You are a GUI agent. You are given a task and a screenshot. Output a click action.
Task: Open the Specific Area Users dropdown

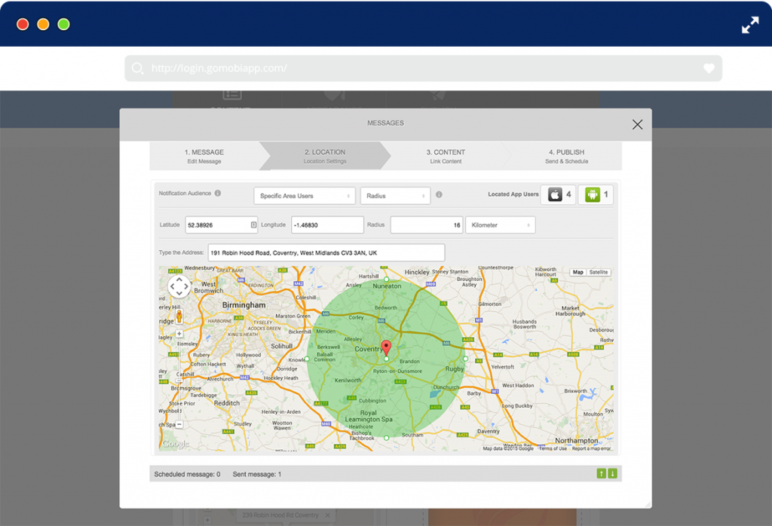pyautogui.click(x=305, y=196)
